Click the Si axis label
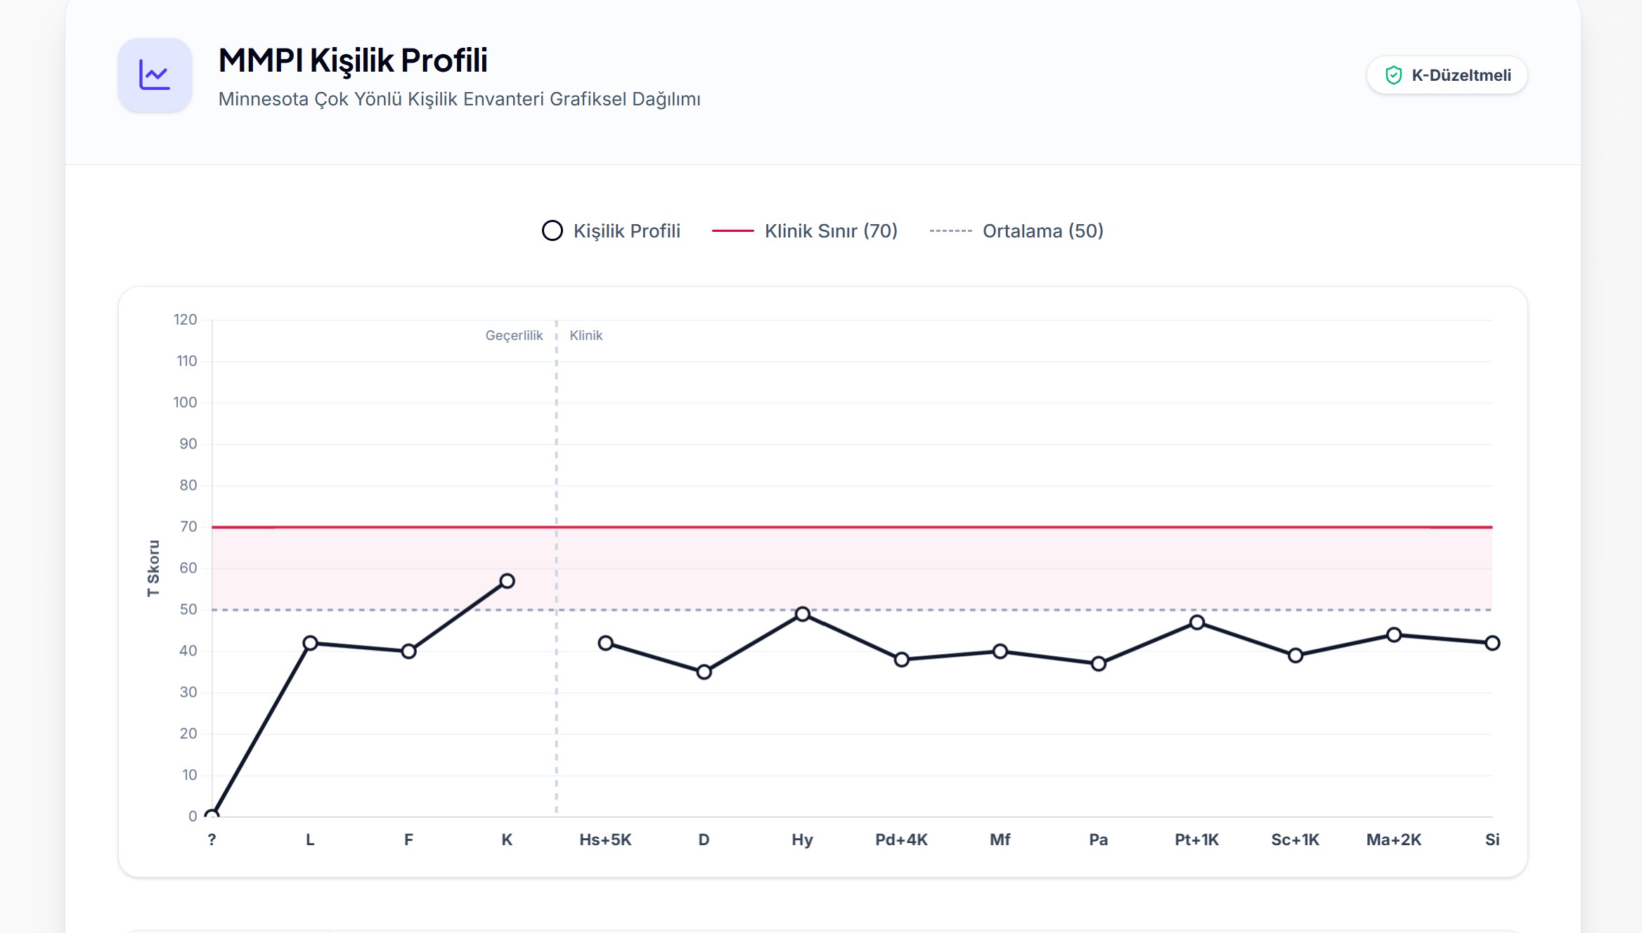Image resolution: width=1642 pixels, height=933 pixels. coord(1492,840)
